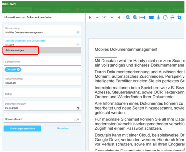186x152 pixels.
Task: Click Abbrechen button
Action: coord(62,128)
